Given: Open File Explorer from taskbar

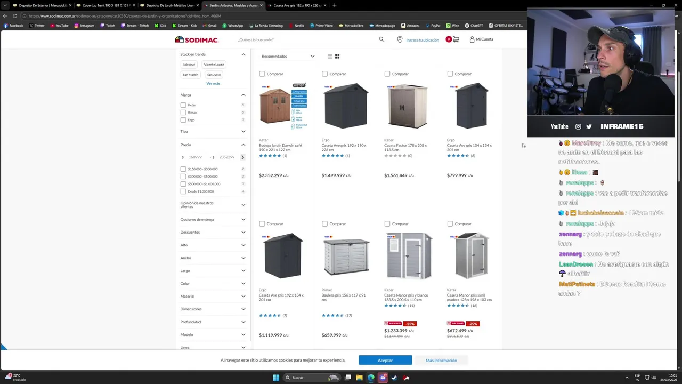Looking at the screenshot, I should 360,378.
